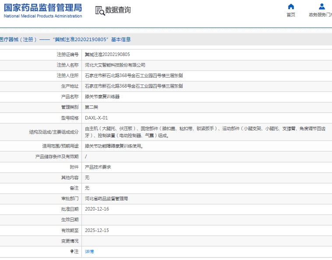Click the 产品名称 row label
Screen dimensions: 332x260
coord(70,97)
